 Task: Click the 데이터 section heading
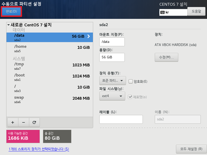click(x=19, y=30)
